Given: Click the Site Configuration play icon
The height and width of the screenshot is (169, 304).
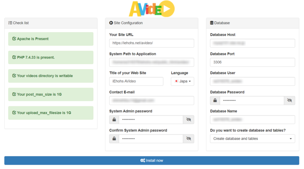Looking at the screenshot, I should [x=111, y=23].
